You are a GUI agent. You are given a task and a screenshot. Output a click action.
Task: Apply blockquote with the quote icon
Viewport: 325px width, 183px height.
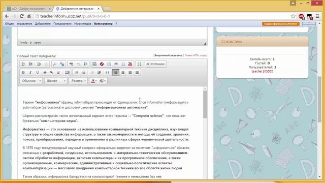click(107, 72)
